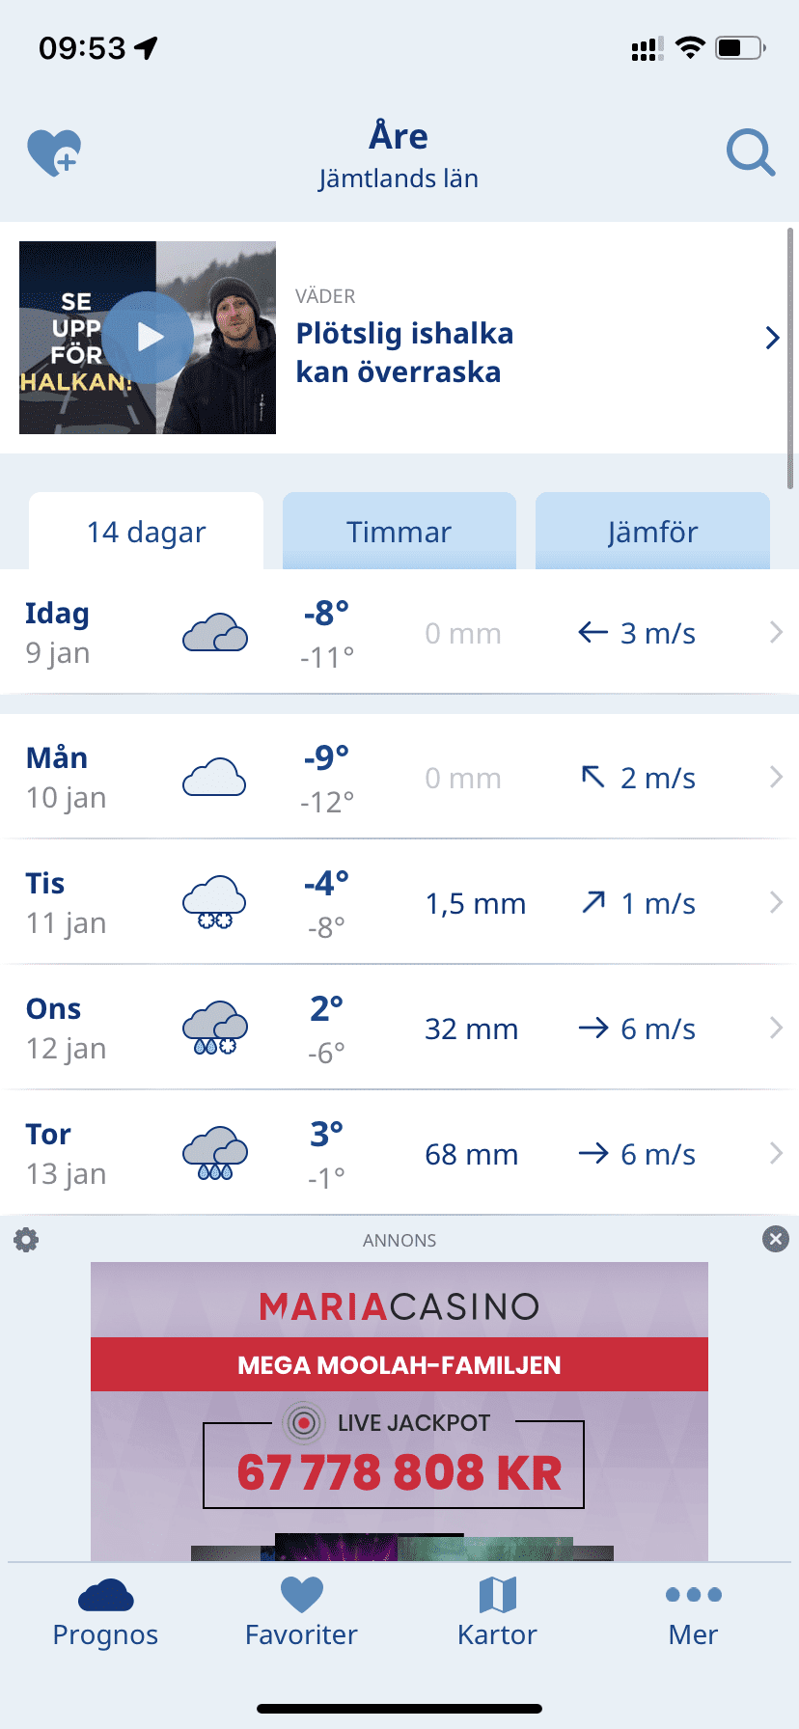This screenshot has height=1729, width=799.
Task: Open ad settings gear icon
Action: [x=26, y=1240]
